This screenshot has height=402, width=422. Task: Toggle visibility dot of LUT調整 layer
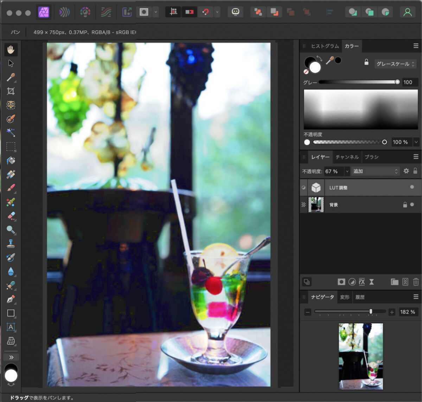click(x=412, y=187)
